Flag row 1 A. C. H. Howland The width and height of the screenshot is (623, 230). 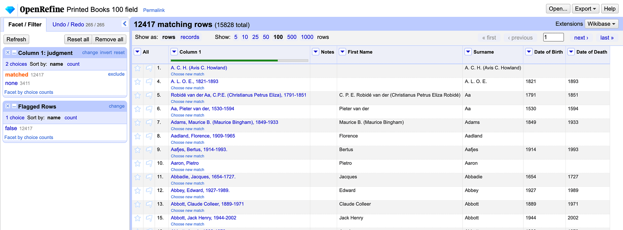pos(149,68)
